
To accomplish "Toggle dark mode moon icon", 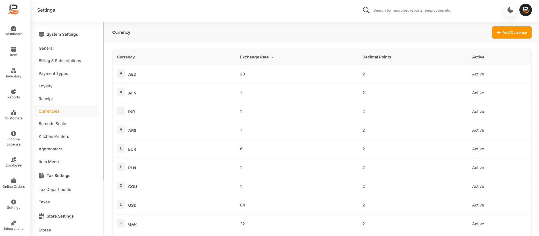I will (510, 10).
